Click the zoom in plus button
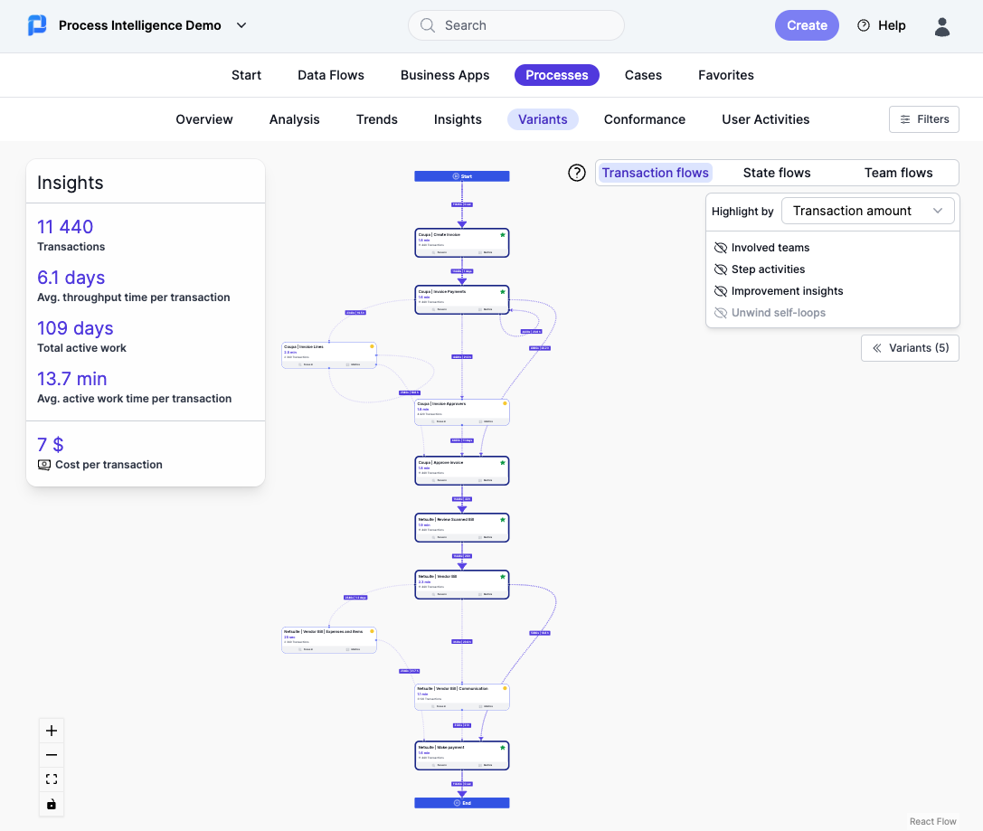 [x=52, y=731]
